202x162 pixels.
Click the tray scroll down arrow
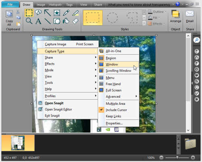(179, 148)
